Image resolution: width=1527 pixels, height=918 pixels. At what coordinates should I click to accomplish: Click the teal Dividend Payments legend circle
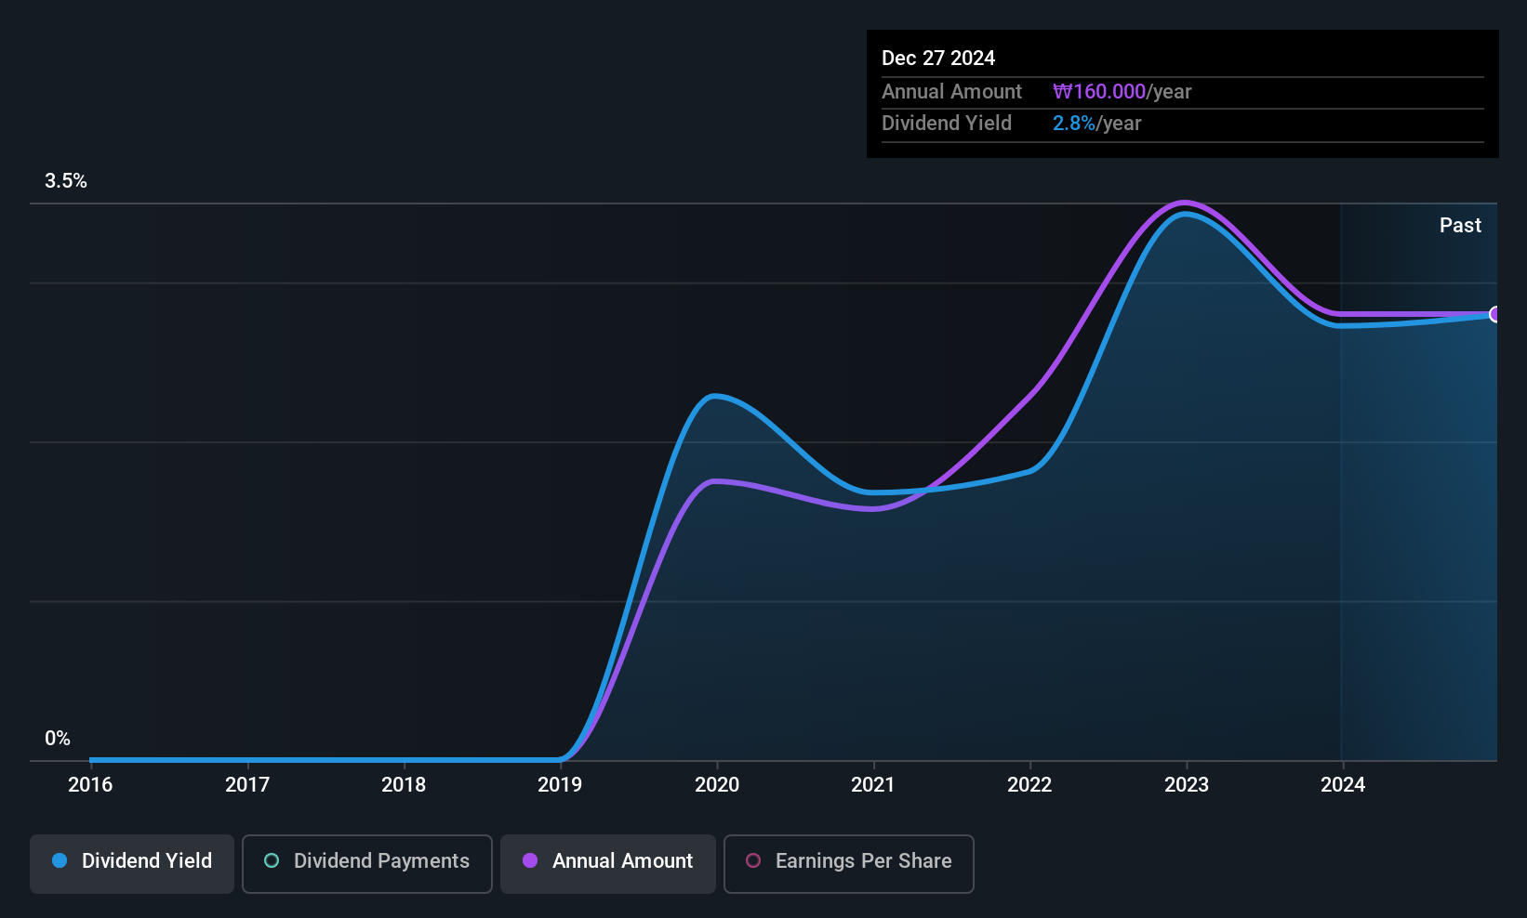click(x=272, y=860)
